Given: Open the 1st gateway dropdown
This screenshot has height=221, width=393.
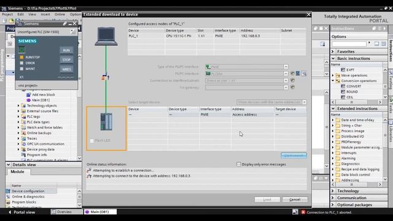Looking at the screenshot, I should pyautogui.click(x=286, y=87).
